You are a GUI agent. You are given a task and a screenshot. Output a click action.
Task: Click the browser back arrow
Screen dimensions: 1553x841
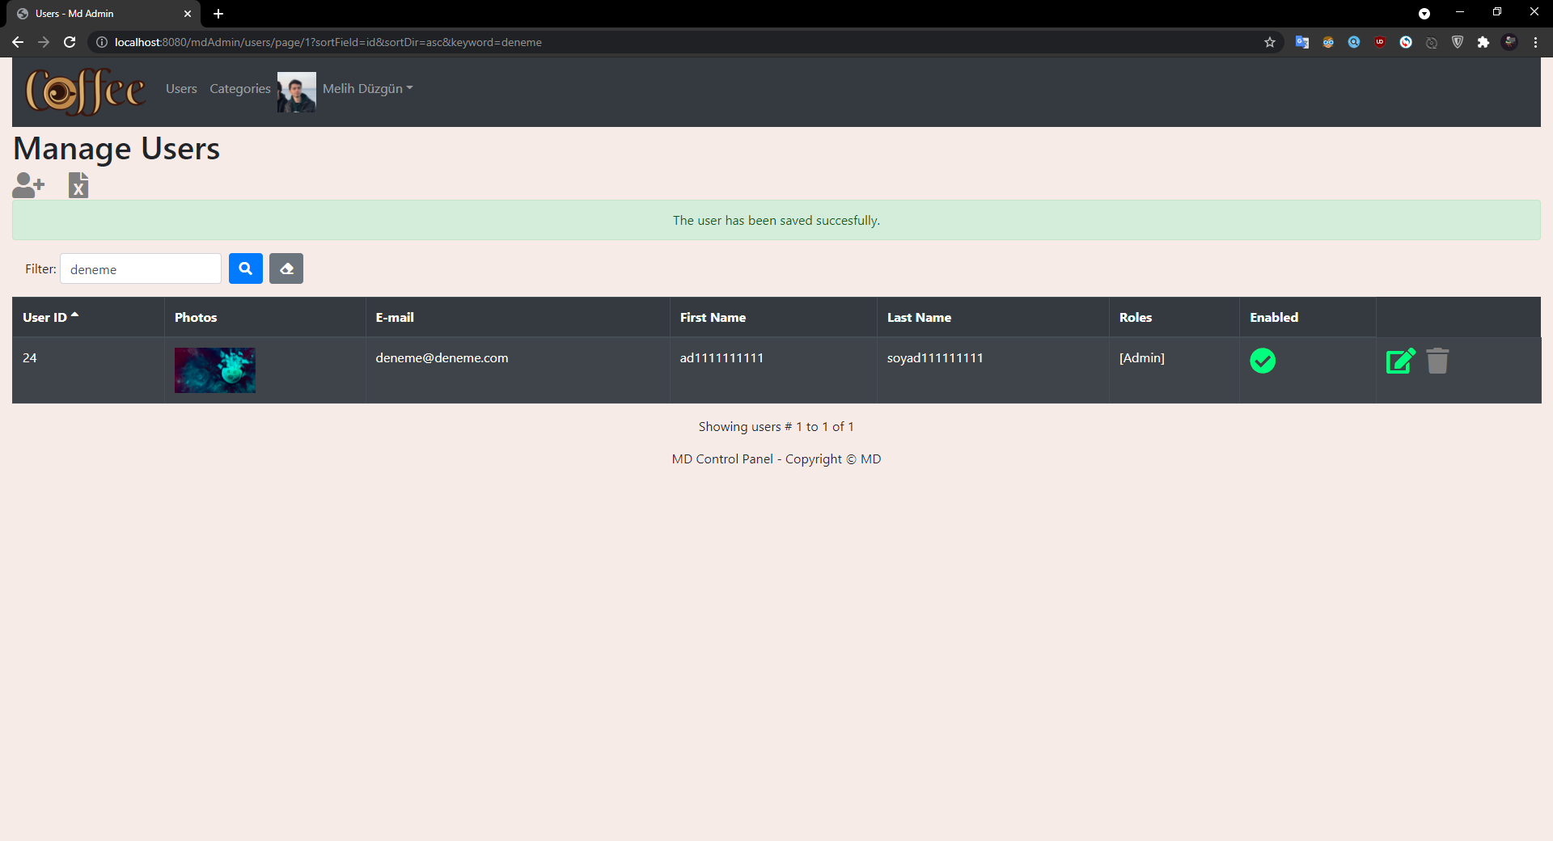pyautogui.click(x=18, y=42)
